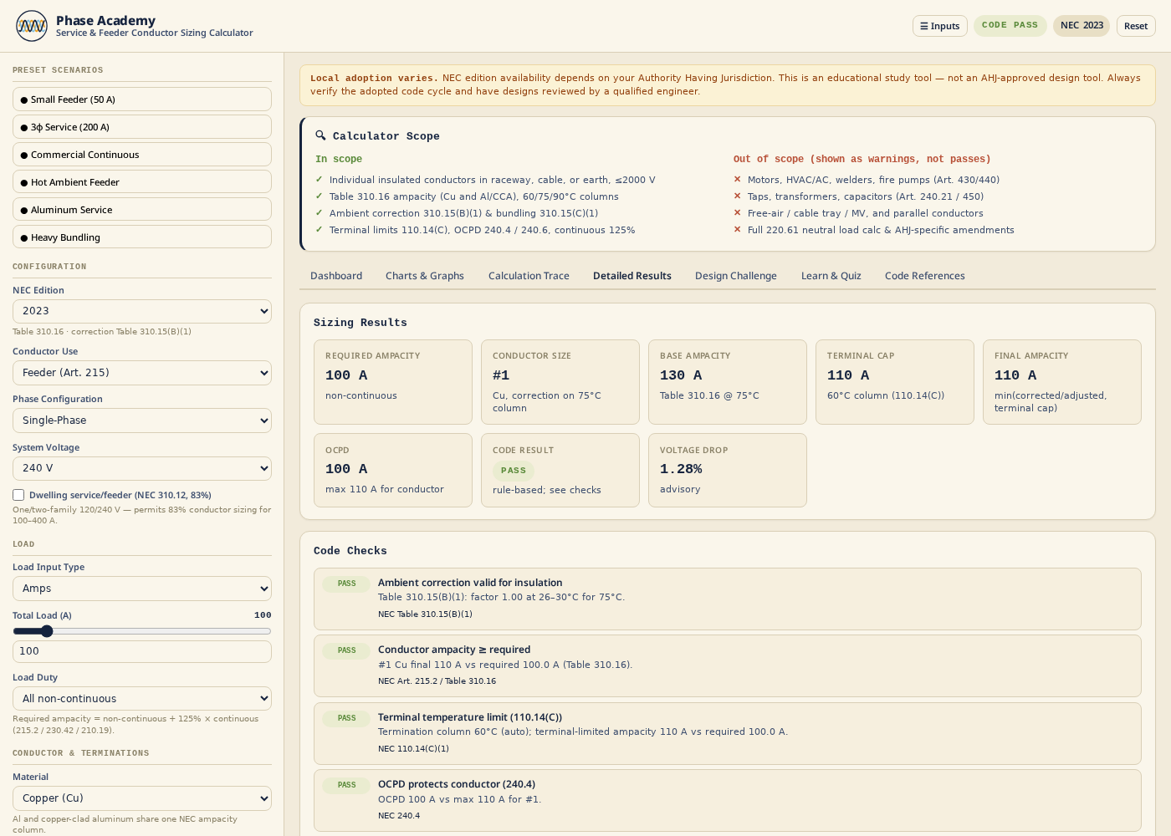Viewport: 1171px width, 836px height.
Task: Click the CODE PASS status badge
Action: (x=1010, y=25)
